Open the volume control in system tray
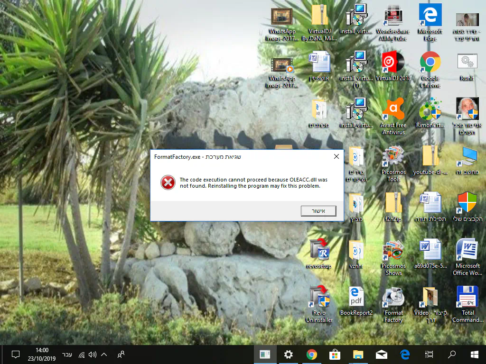The image size is (486, 364). coord(93,355)
